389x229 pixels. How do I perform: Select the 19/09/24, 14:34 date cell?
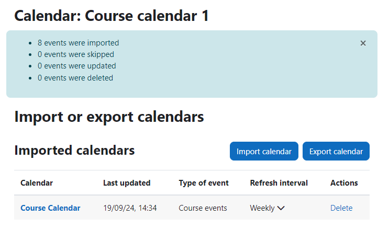pos(130,208)
